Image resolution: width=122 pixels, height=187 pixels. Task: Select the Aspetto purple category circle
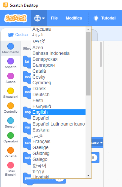click(11, 61)
